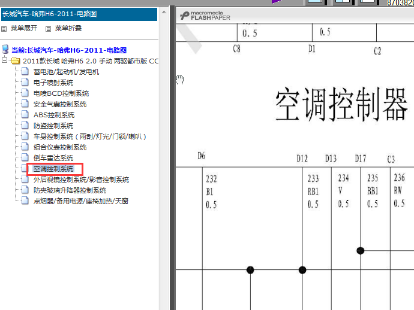Click pin label D6 in the diagram
414x310 pixels.
pos(201,156)
